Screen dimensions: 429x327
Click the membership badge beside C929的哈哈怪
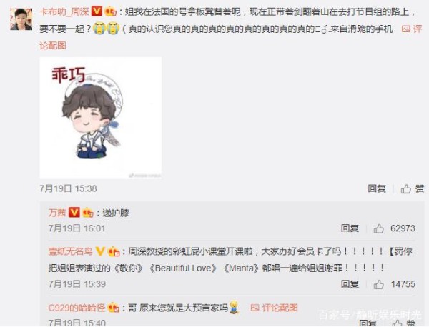click(x=114, y=308)
